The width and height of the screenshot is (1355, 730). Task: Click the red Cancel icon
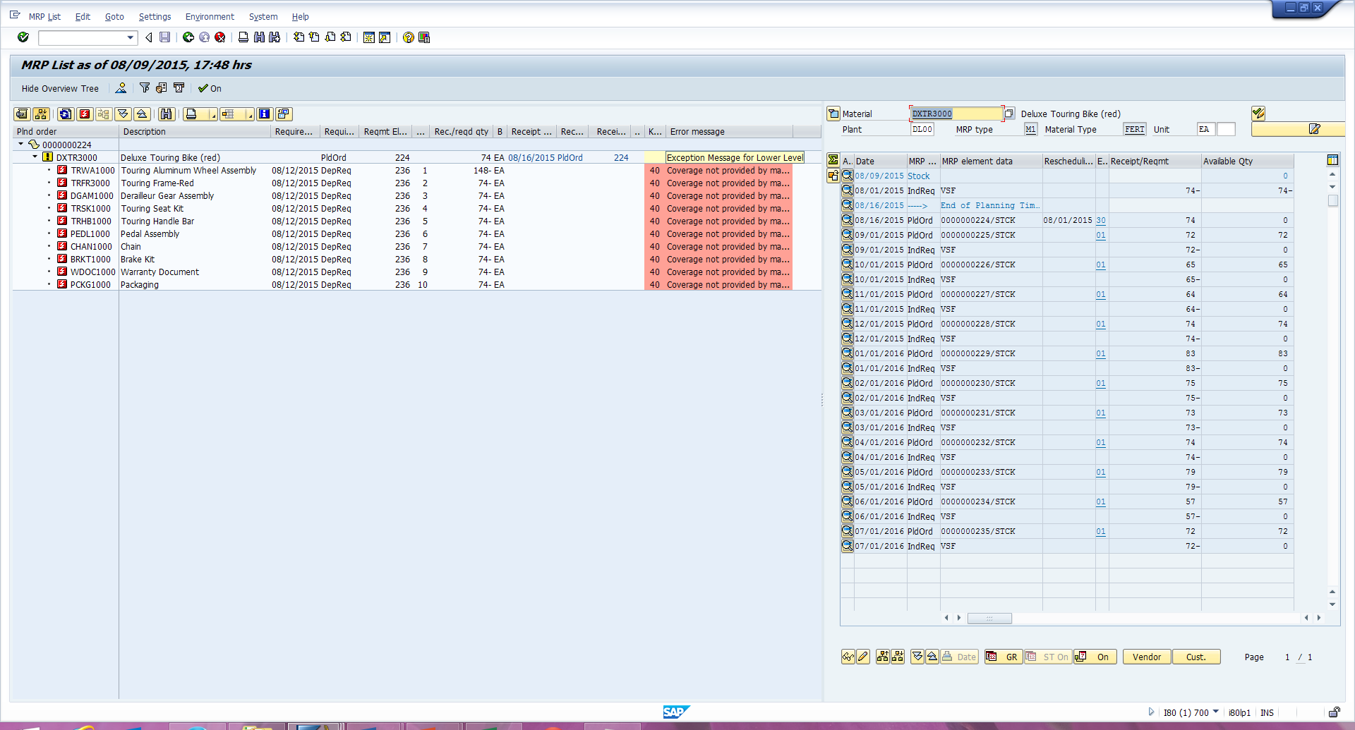pyautogui.click(x=220, y=37)
